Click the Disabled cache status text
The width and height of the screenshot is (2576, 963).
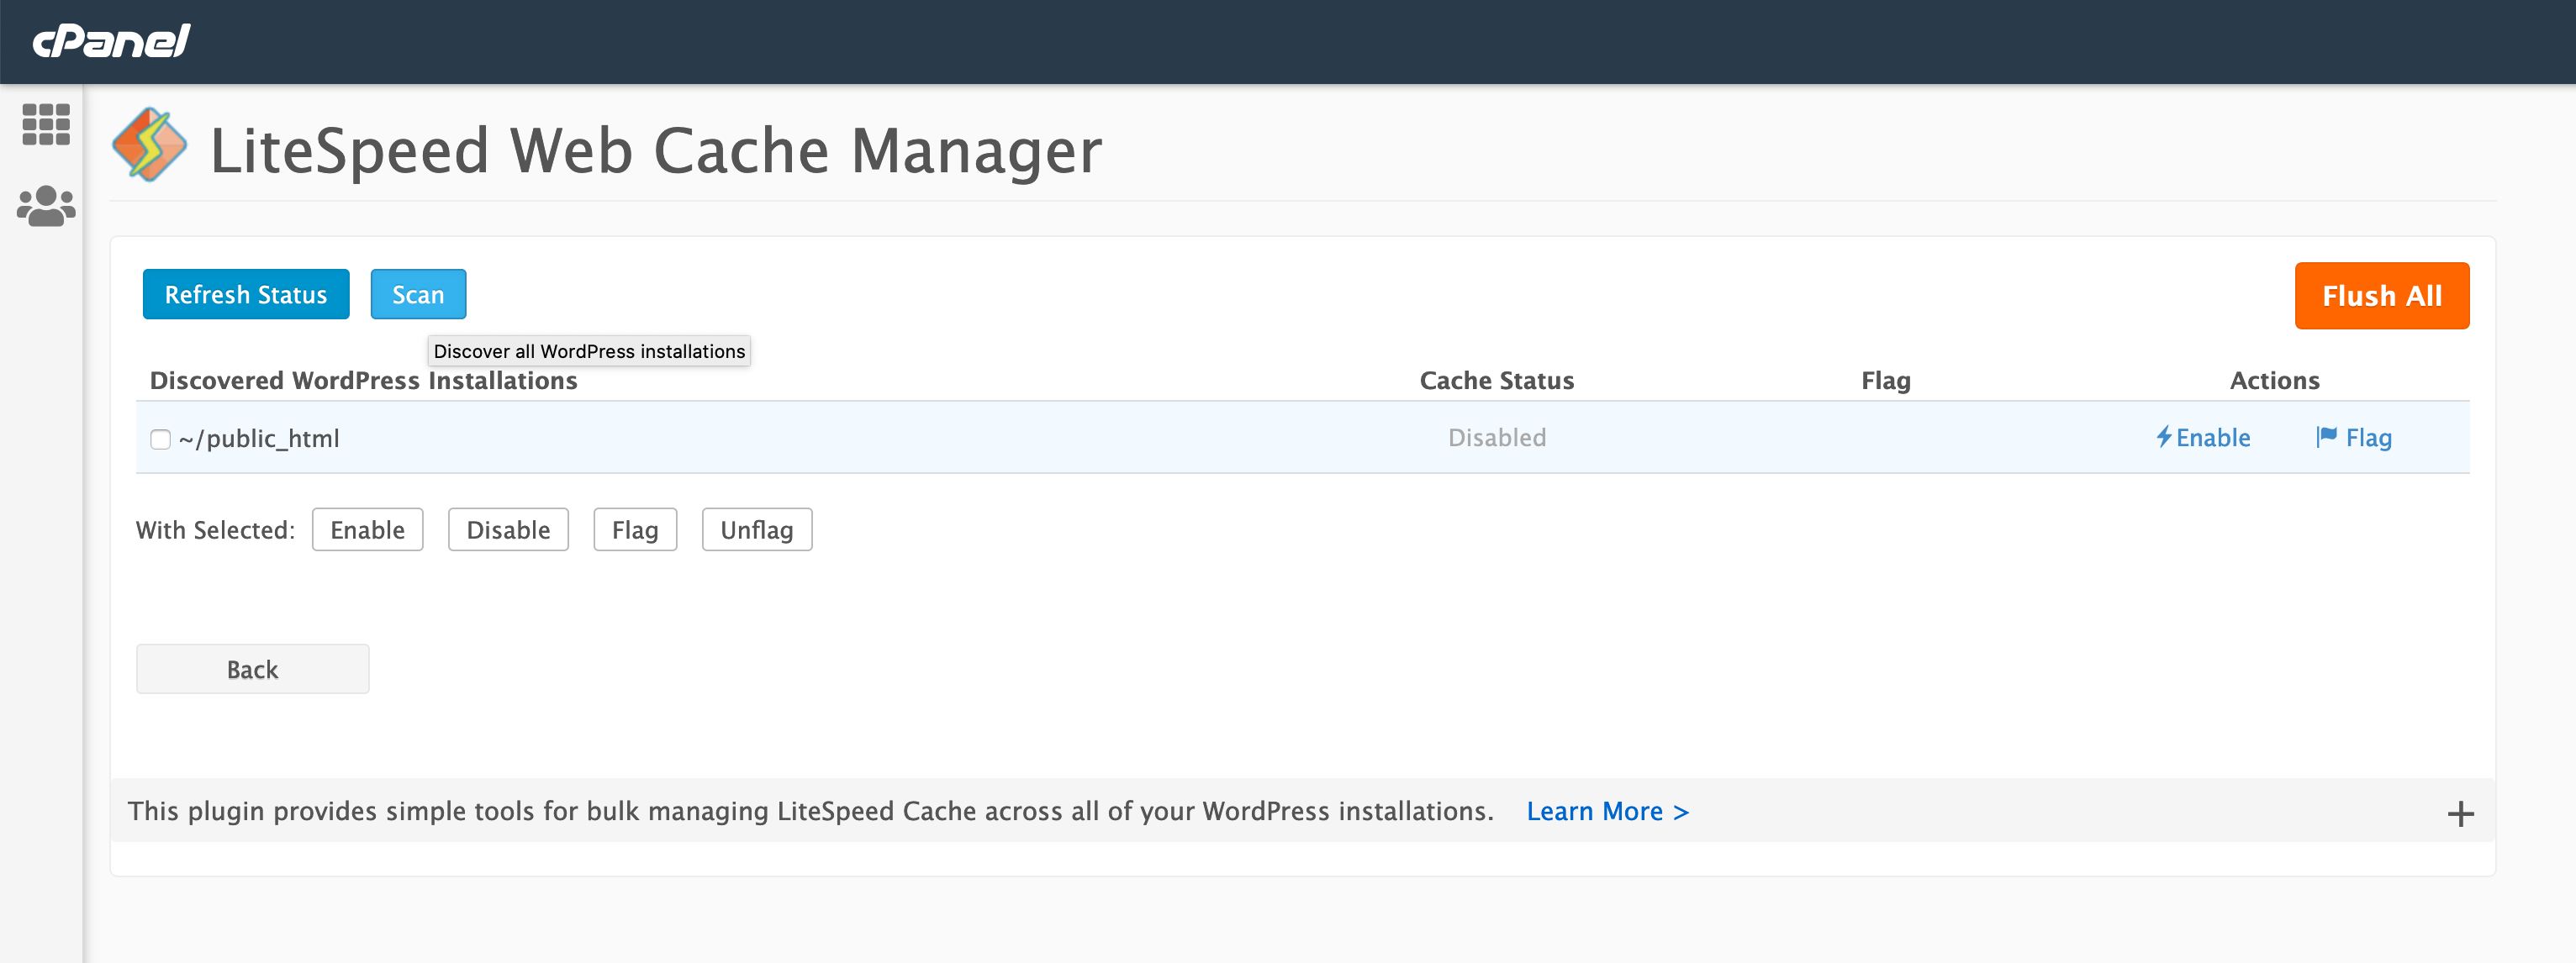click(x=1497, y=437)
